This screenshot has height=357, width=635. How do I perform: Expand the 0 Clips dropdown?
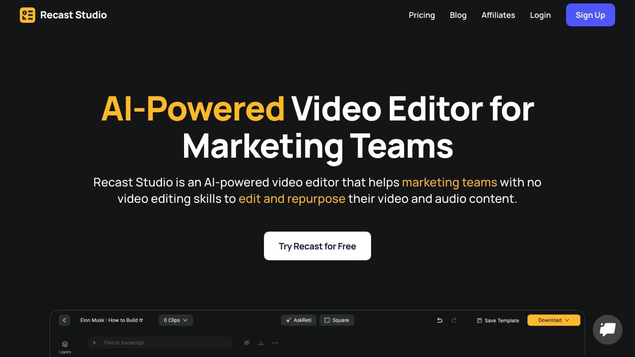pyautogui.click(x=176, y=320)
